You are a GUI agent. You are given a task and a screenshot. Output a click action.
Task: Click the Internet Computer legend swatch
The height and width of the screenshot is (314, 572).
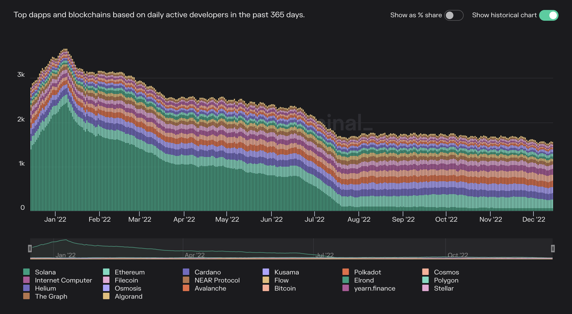[26, 280]
